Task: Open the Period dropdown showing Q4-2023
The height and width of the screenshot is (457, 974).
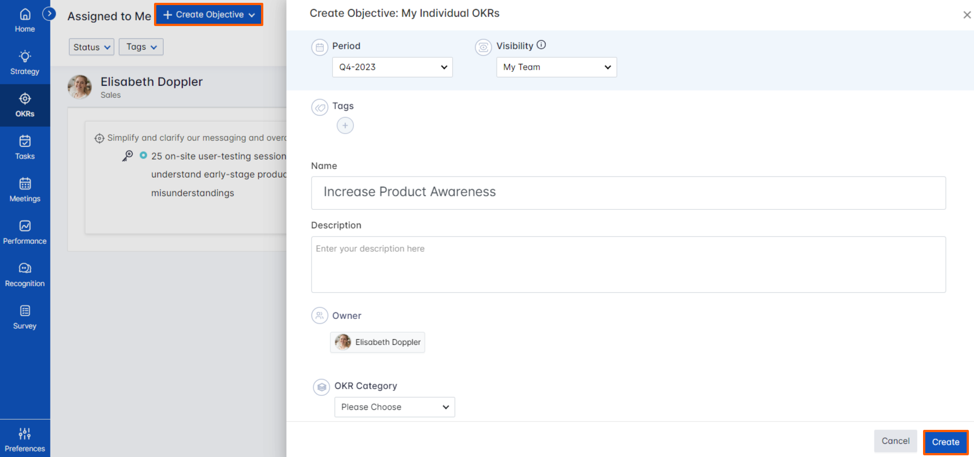Action: pyautogui.click(x=392, y=67)
